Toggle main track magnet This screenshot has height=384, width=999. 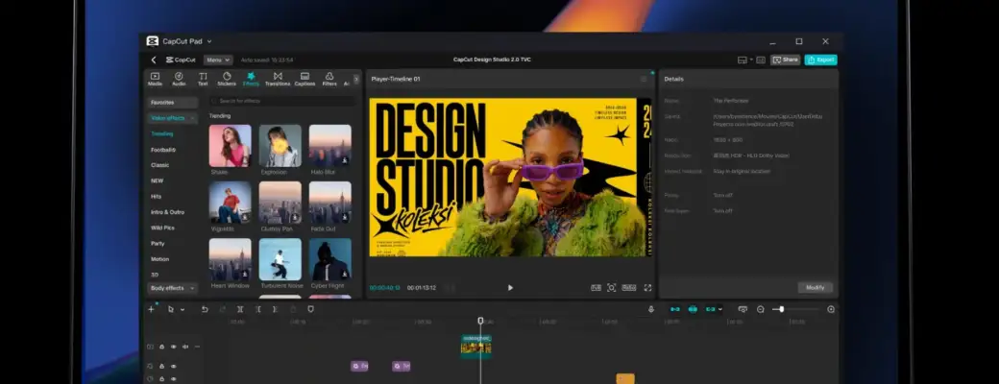tap(674, 309)
